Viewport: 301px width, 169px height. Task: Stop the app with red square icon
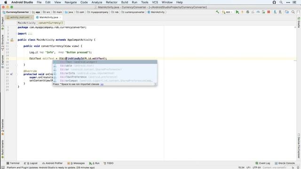pyautogui.click(x=269, y=12)
